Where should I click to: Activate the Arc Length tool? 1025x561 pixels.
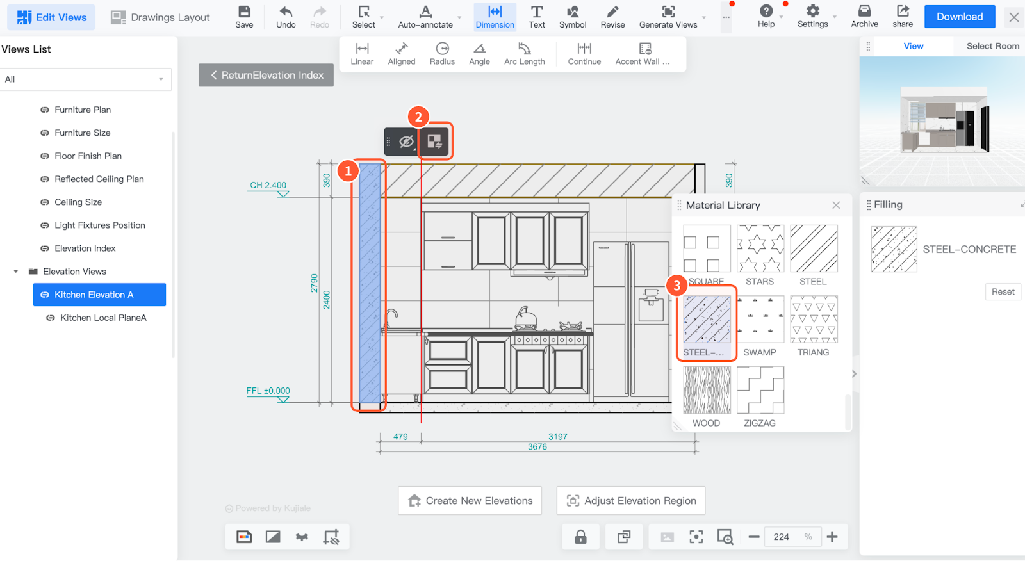524,54
